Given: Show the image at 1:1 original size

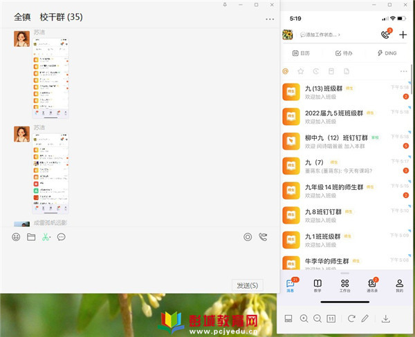Looking at the screenshot, I should pos(331,318).
